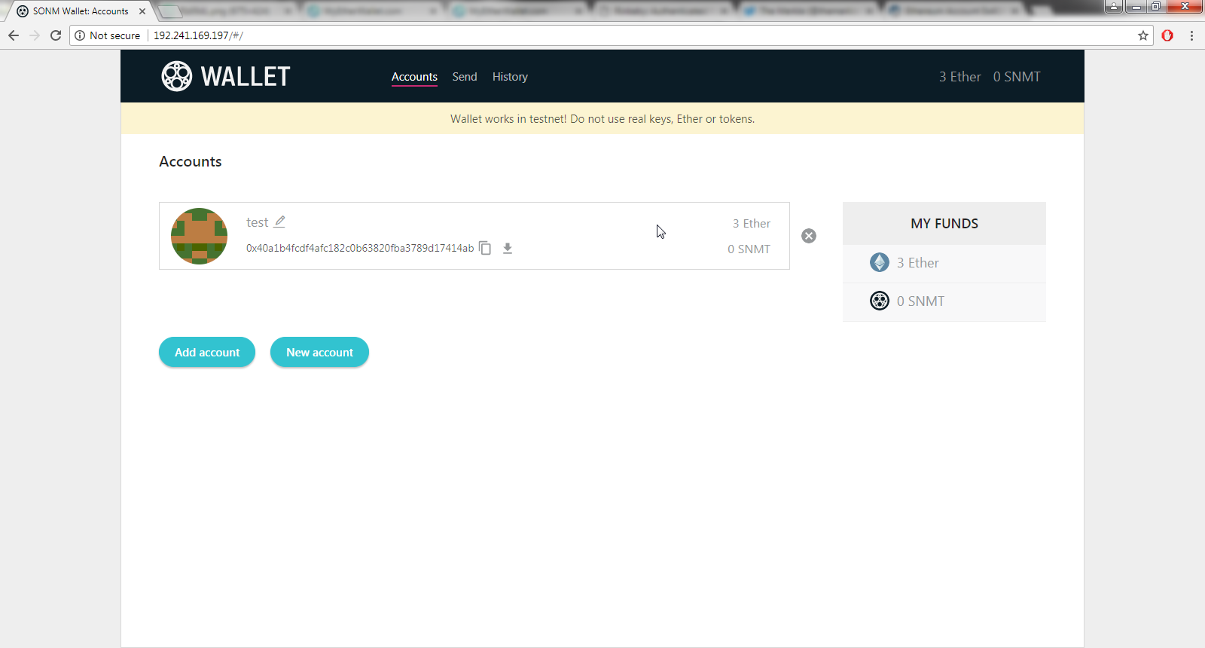Click the New account button

point(319,352)
